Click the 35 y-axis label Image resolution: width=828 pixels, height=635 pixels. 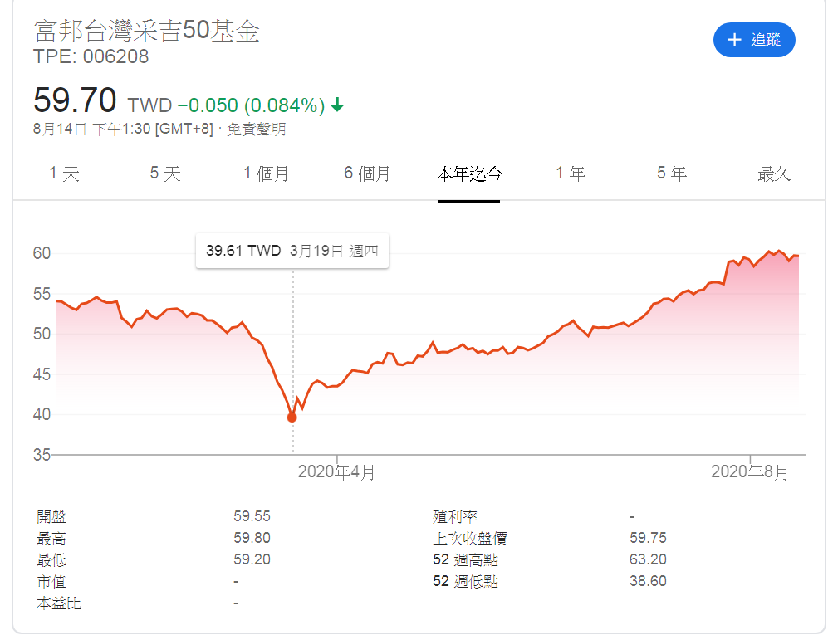[42, 455]
